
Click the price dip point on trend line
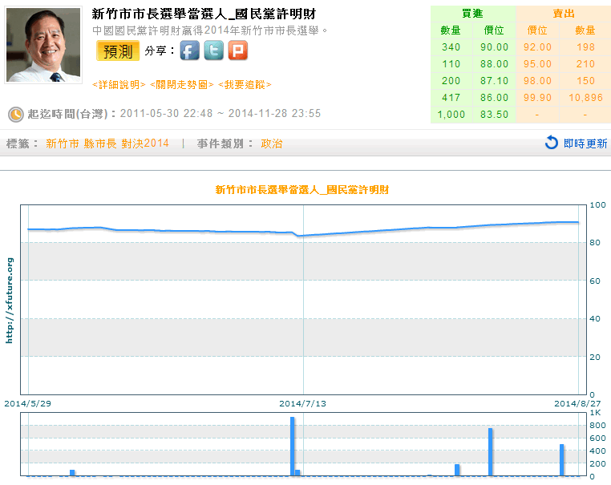298,236
